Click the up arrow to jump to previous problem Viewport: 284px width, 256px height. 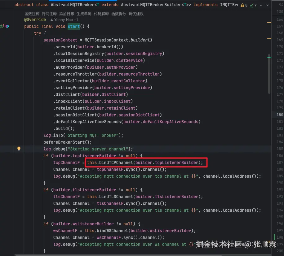tap(261, 5)
